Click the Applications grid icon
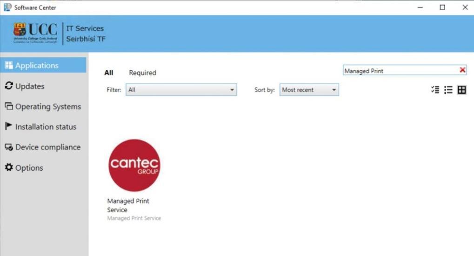 pyautogui.click(x=9, y=65)
